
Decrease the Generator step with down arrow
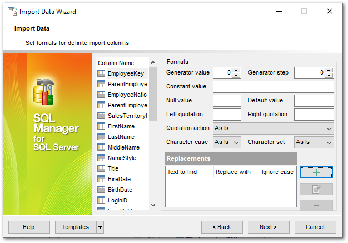(329, 75)
